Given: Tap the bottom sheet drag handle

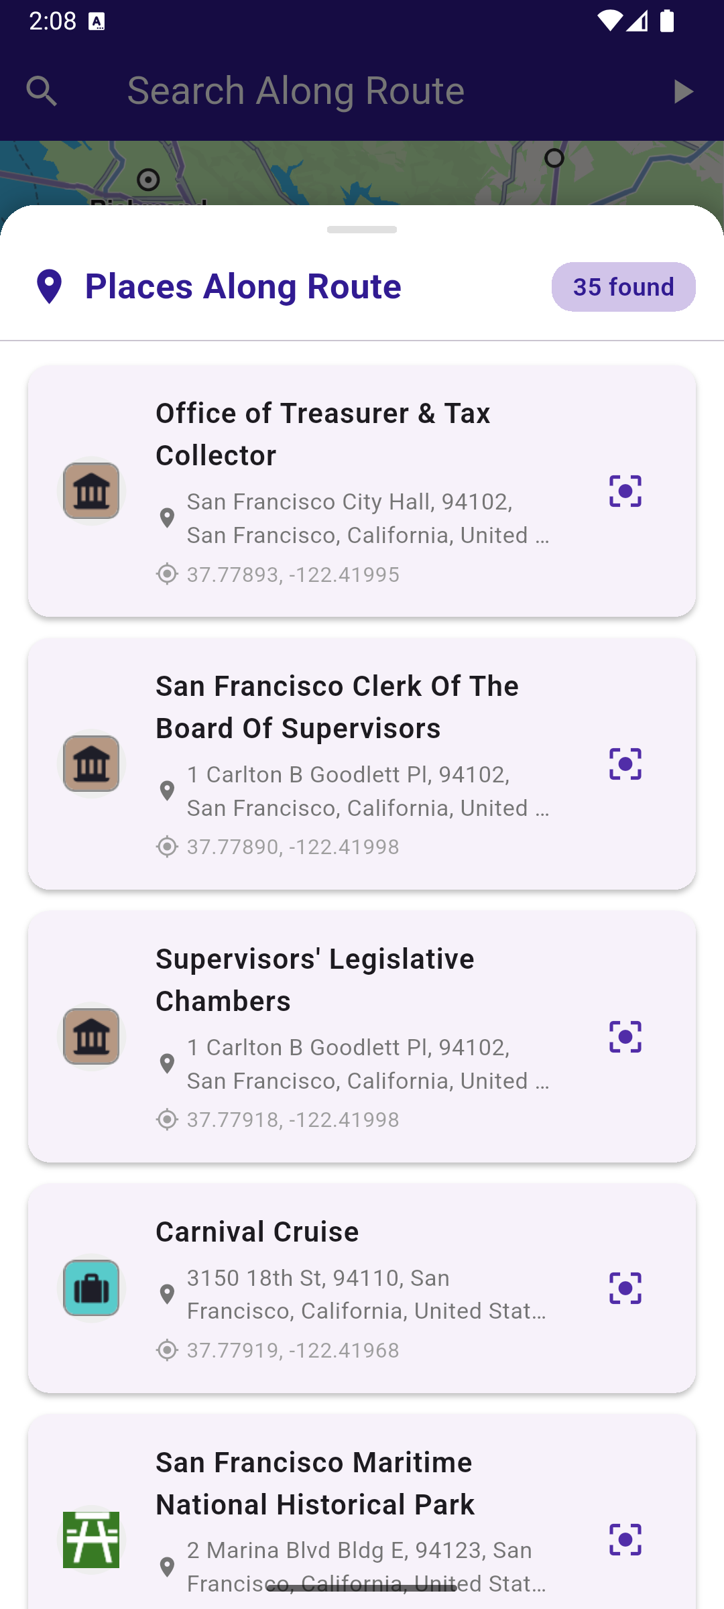Looking at the screenshot, I should 362,230.
